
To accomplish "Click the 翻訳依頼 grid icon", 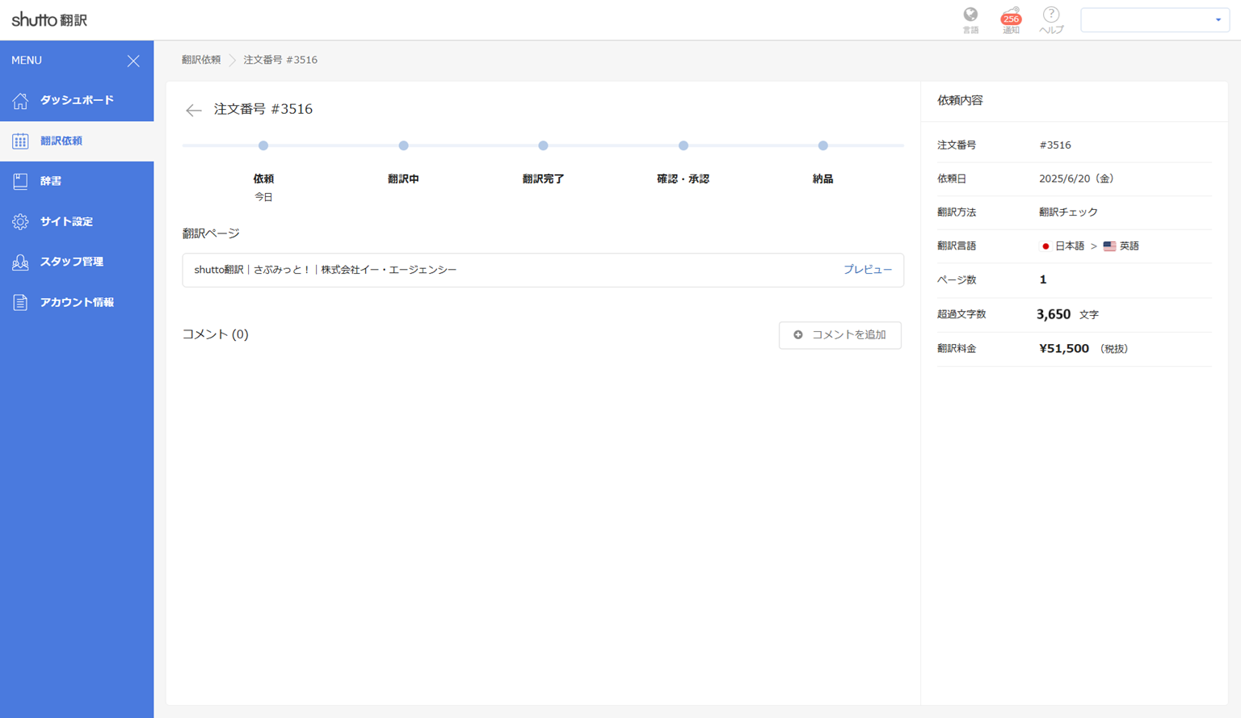I will coord(20,141).
